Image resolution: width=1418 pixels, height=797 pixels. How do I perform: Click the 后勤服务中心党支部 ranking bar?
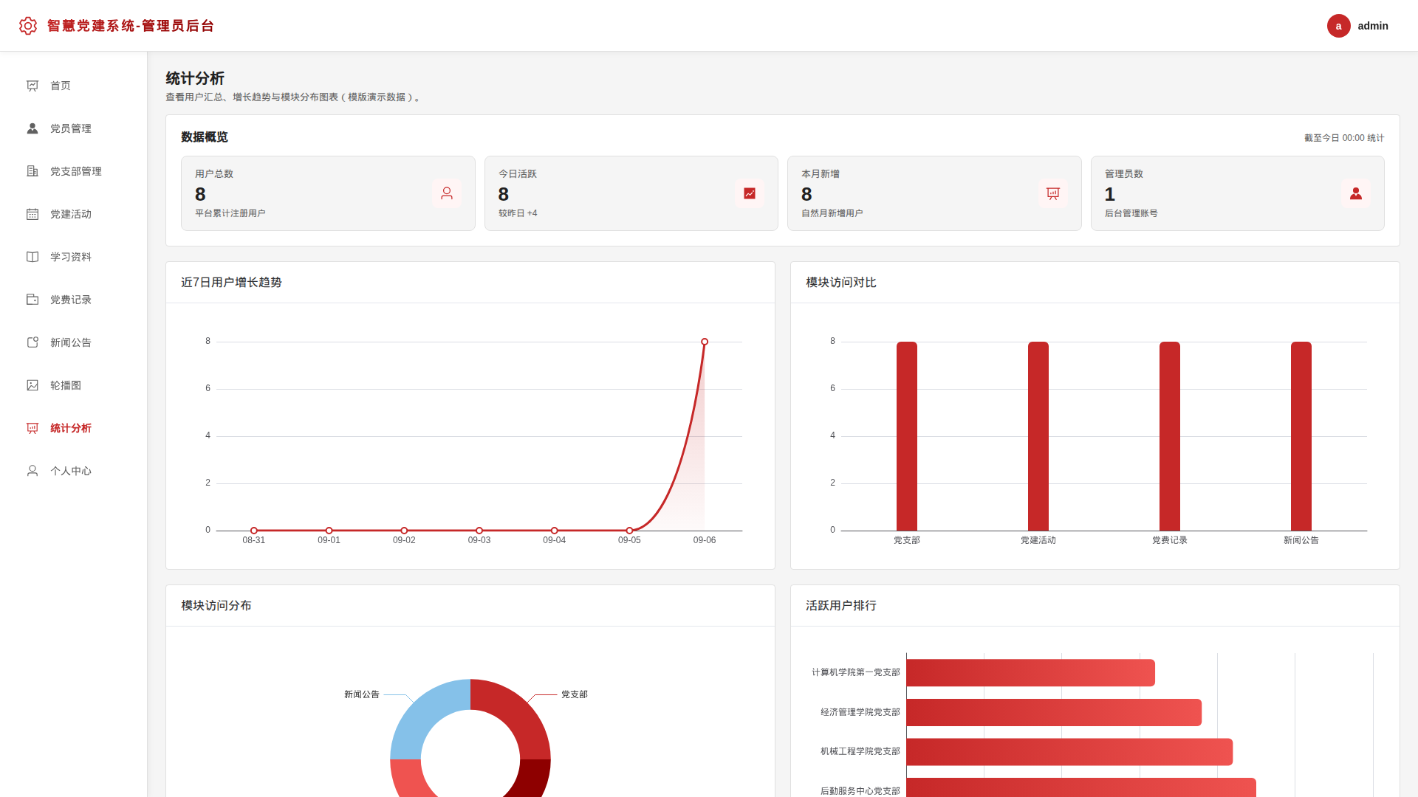point(1081,787)
